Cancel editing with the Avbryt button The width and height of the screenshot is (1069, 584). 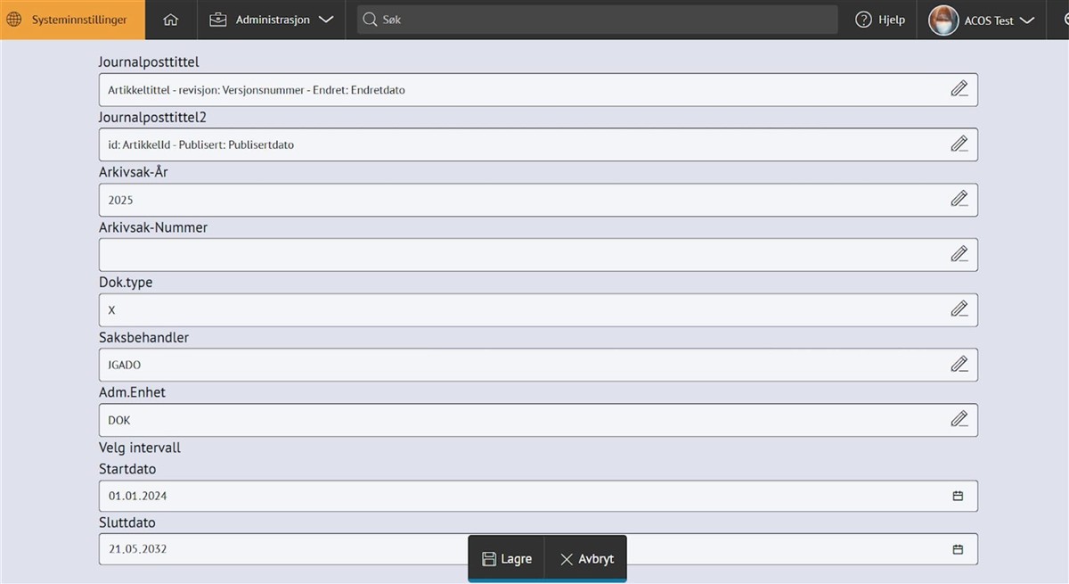point(586,559)
